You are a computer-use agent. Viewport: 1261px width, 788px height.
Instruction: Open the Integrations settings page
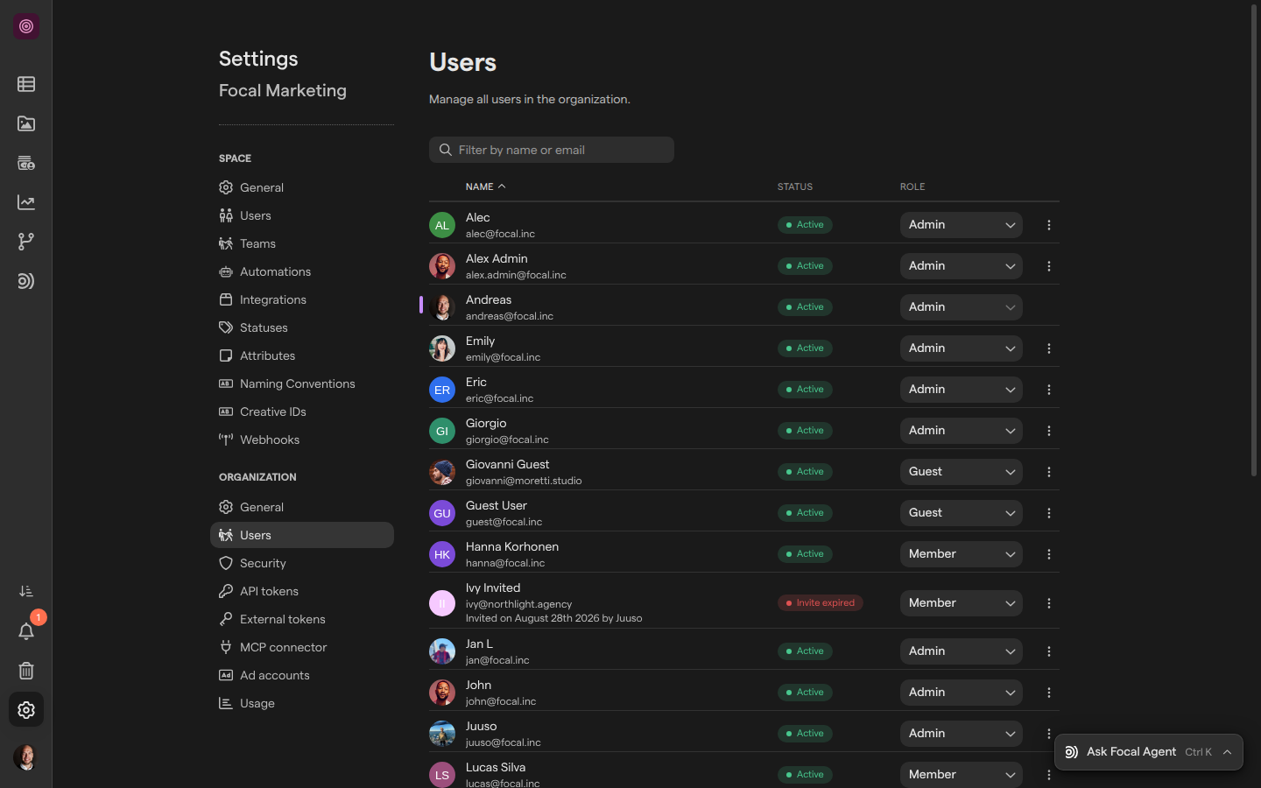click(x=302, y=299)
